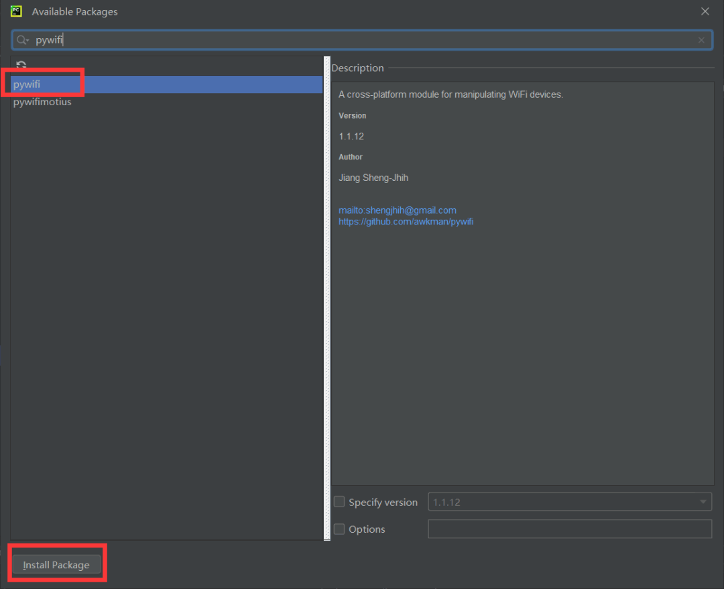Click the refresh package list icon

click(x=21, y=65)
